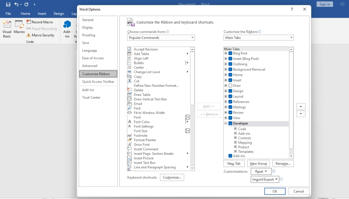Screen dimensions: 349x199
Task: Open the Choose commands from dropdown
Action: [161, 38]
